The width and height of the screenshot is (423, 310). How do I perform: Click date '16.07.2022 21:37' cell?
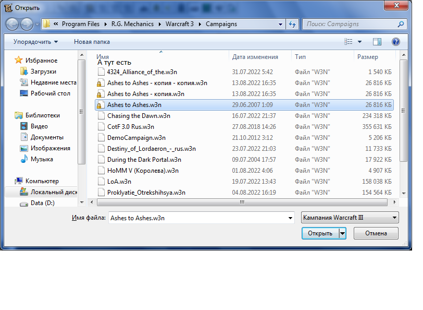[x=254, y=116]
